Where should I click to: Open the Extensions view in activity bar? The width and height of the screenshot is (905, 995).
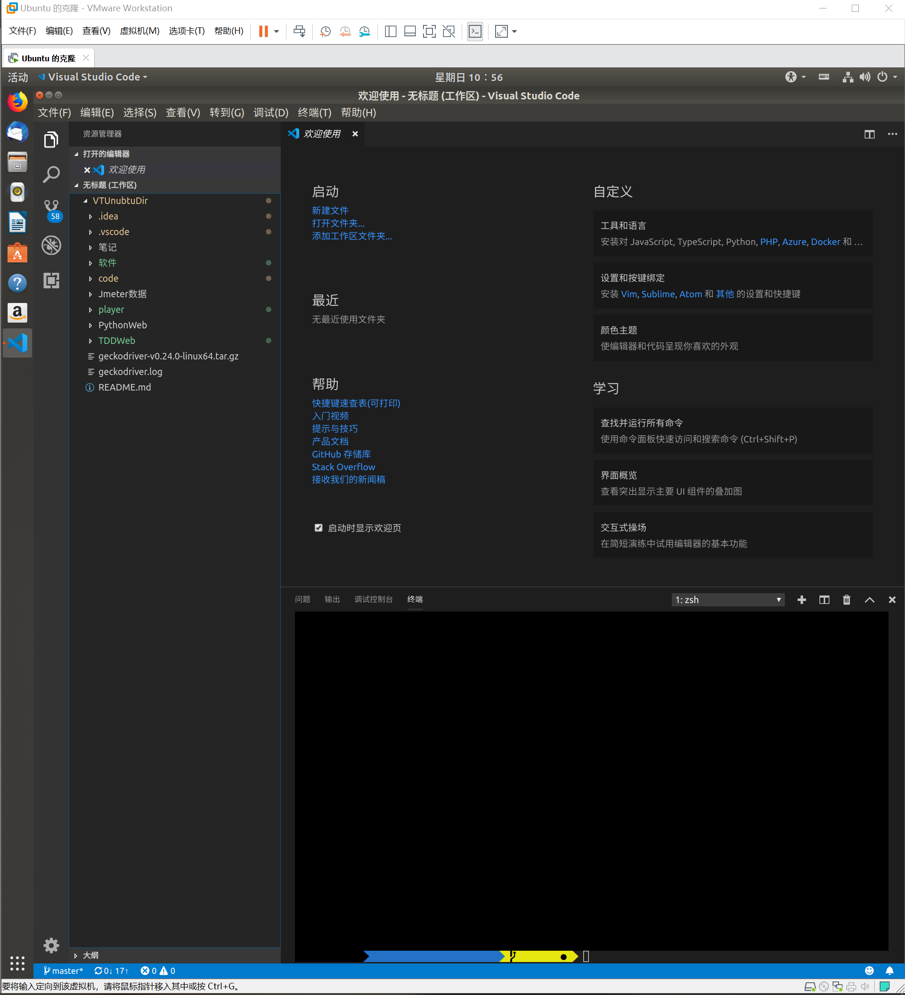pyautogui.click(x=51, y=280)
